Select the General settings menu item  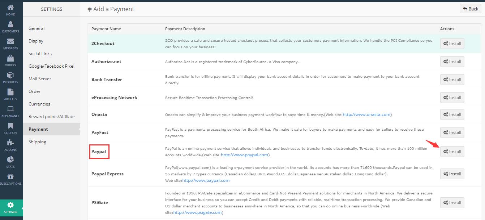click(37, 28)
